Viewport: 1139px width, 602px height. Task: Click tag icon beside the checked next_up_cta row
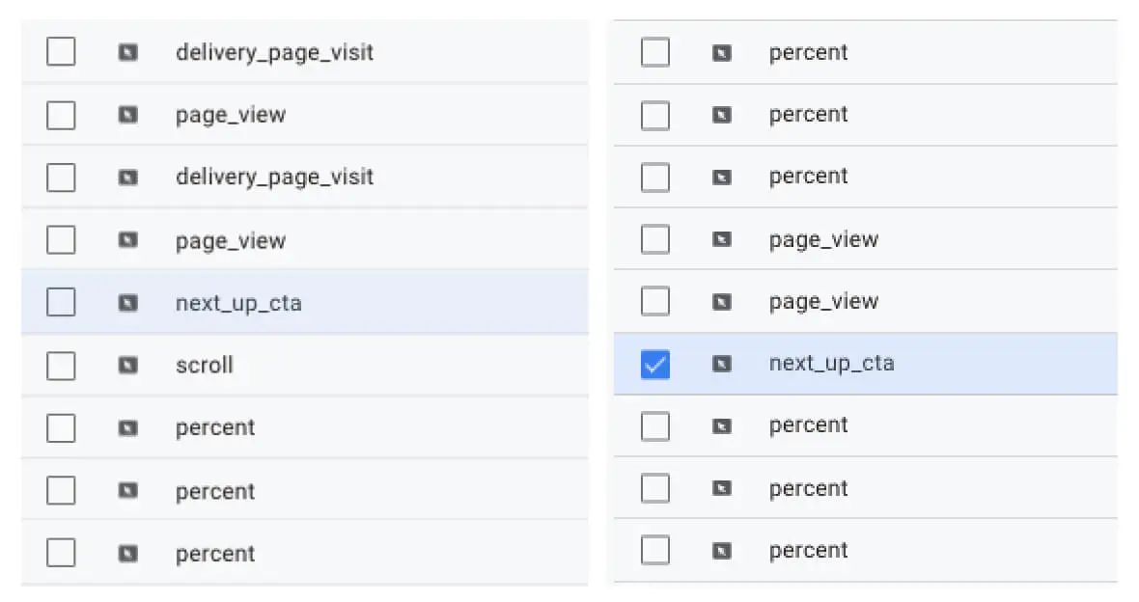coord(721,364)
